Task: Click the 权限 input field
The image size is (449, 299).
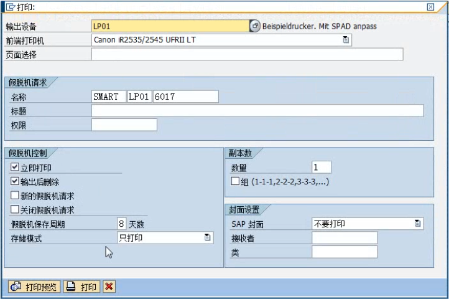Action: pyautogui.click(x=124, y=125)
